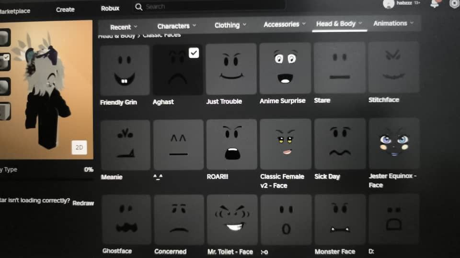Click the Ghostface name label

117,251
